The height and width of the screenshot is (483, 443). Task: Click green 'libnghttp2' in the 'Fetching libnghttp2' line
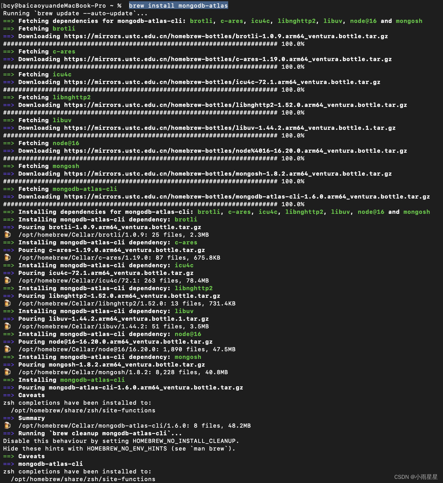click(72, 97)
